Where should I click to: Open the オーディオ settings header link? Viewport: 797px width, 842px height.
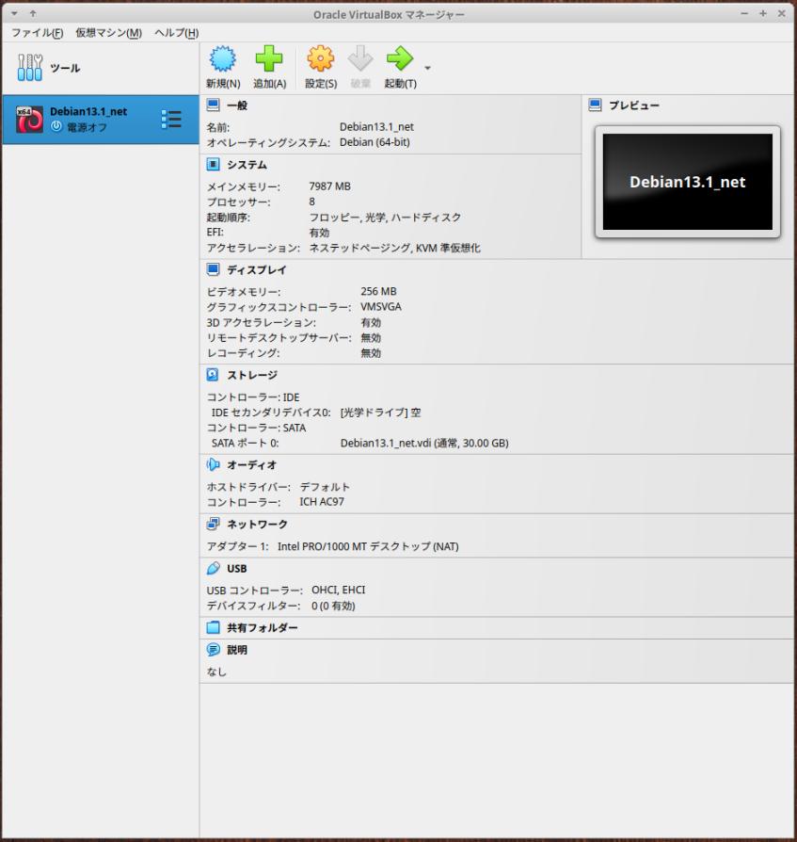point(251,464)
